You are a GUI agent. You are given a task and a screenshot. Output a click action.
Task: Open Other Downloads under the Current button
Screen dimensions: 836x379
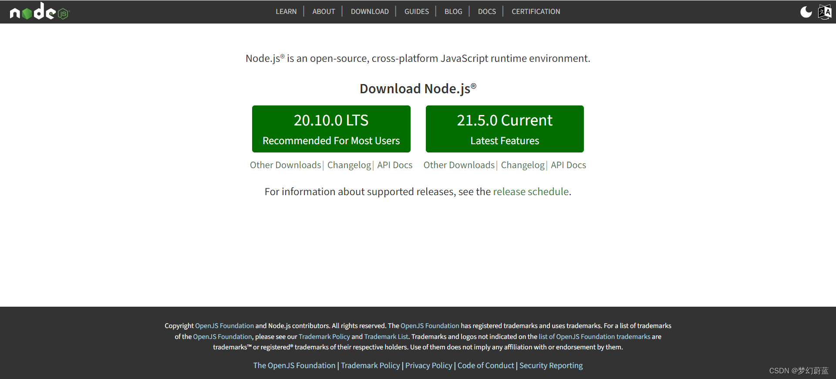tap(459, 165)
